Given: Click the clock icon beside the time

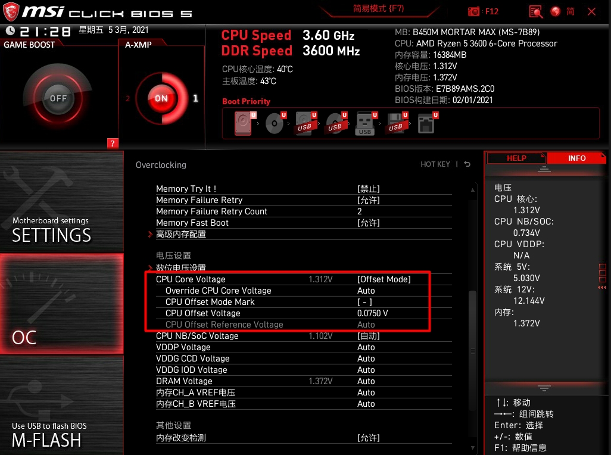Looking at the screenshot, I should coord(11,30).
